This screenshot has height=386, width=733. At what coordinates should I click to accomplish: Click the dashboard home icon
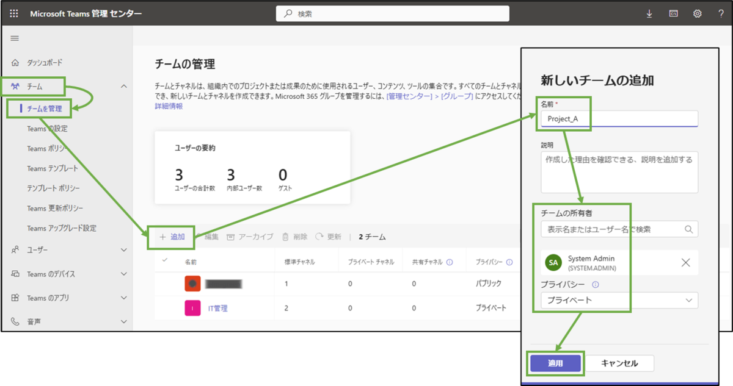click(x=15, y=63)
